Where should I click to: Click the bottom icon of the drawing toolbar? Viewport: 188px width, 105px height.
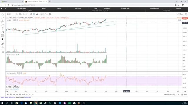(x=3, y=52)
